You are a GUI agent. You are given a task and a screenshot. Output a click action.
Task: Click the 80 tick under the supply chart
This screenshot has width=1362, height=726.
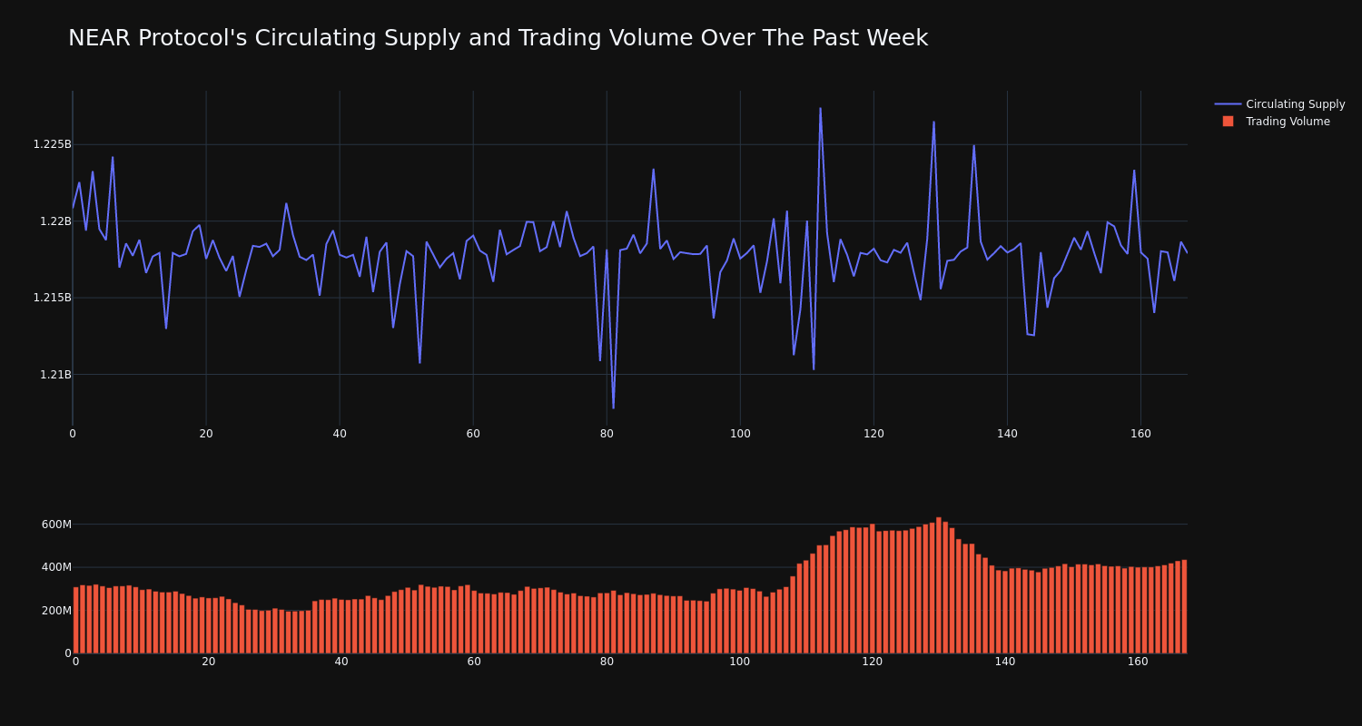click(x=607, y=434)
